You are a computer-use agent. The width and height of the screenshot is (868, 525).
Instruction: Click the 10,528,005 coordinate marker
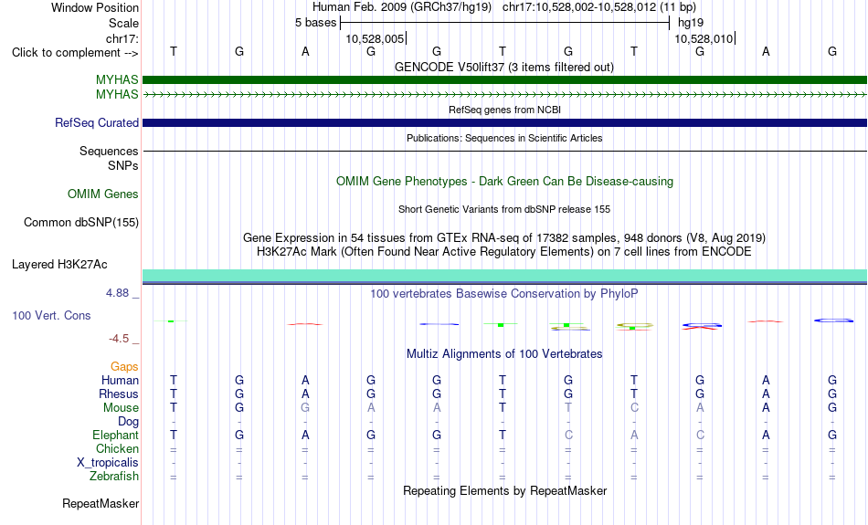pyautogui.click(x=375, y=38)
